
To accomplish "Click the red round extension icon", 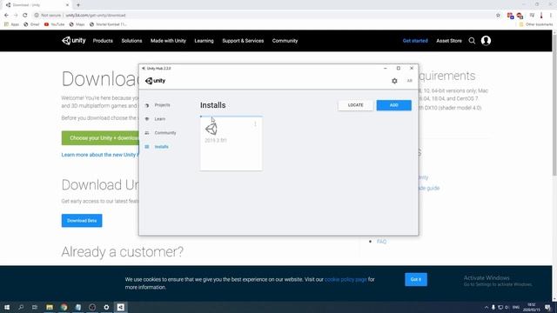I will [x=520, y=16].
